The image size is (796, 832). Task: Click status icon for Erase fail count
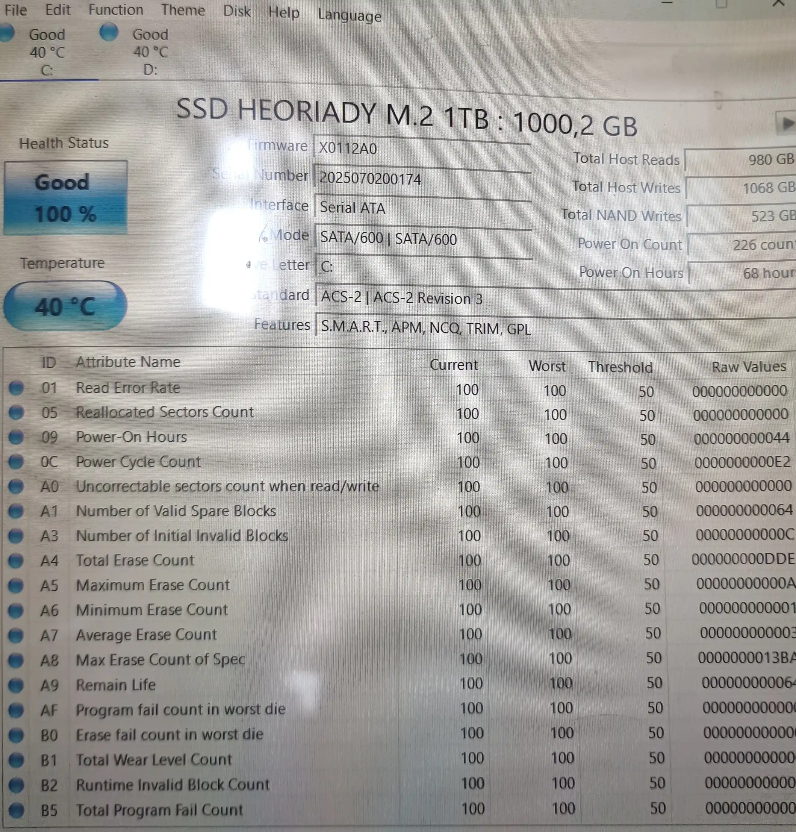16,735
